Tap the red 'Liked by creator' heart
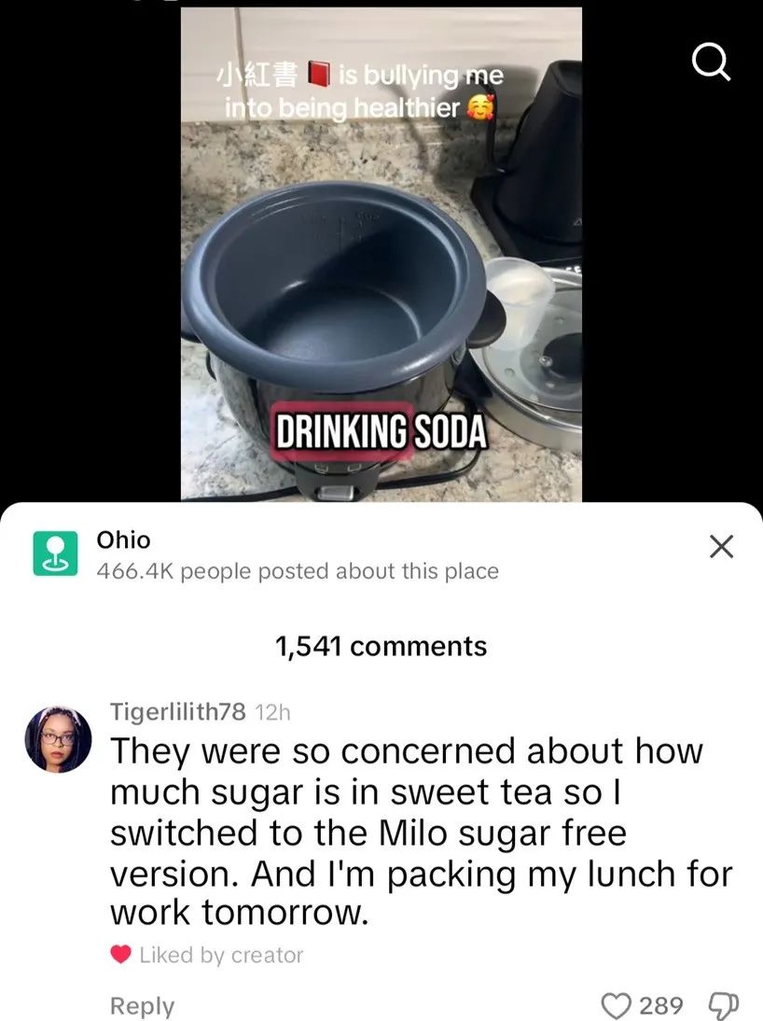Viewport: 763px width, 1021px height. pyautogui.click(x=120, y=955)
